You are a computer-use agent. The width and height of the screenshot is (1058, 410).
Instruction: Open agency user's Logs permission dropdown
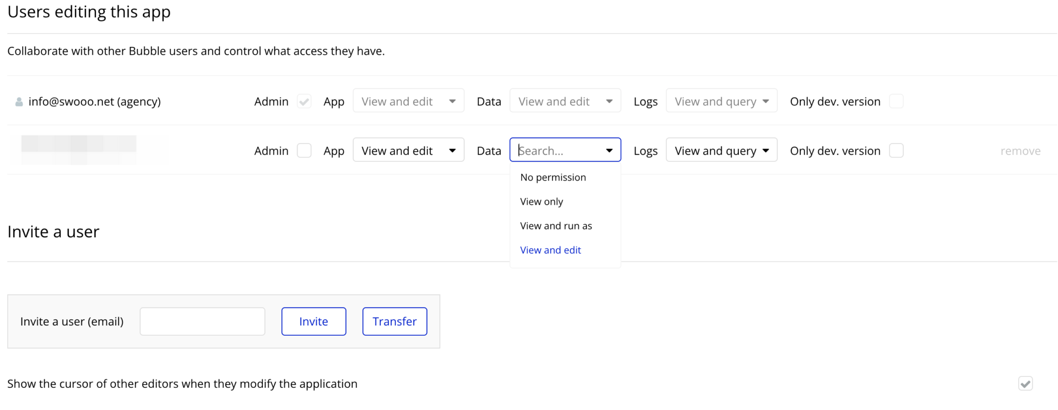coord(721,102)
